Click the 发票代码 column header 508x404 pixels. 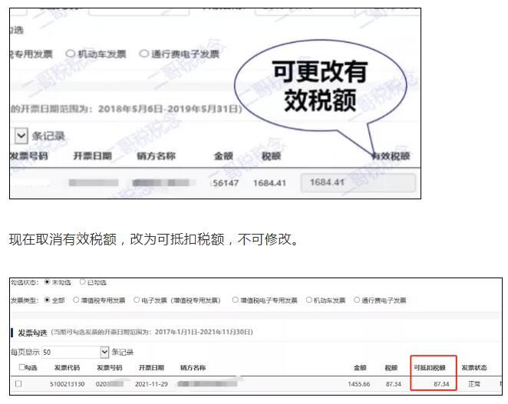pyautogui.click(x=67, y=368)
